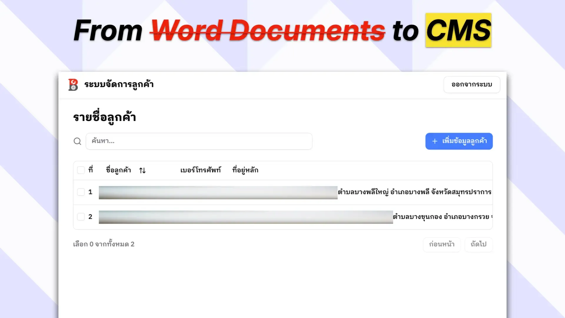Click the ที่อยู่หลัก column header
565x318 pixels.
(x=245, y=170)
